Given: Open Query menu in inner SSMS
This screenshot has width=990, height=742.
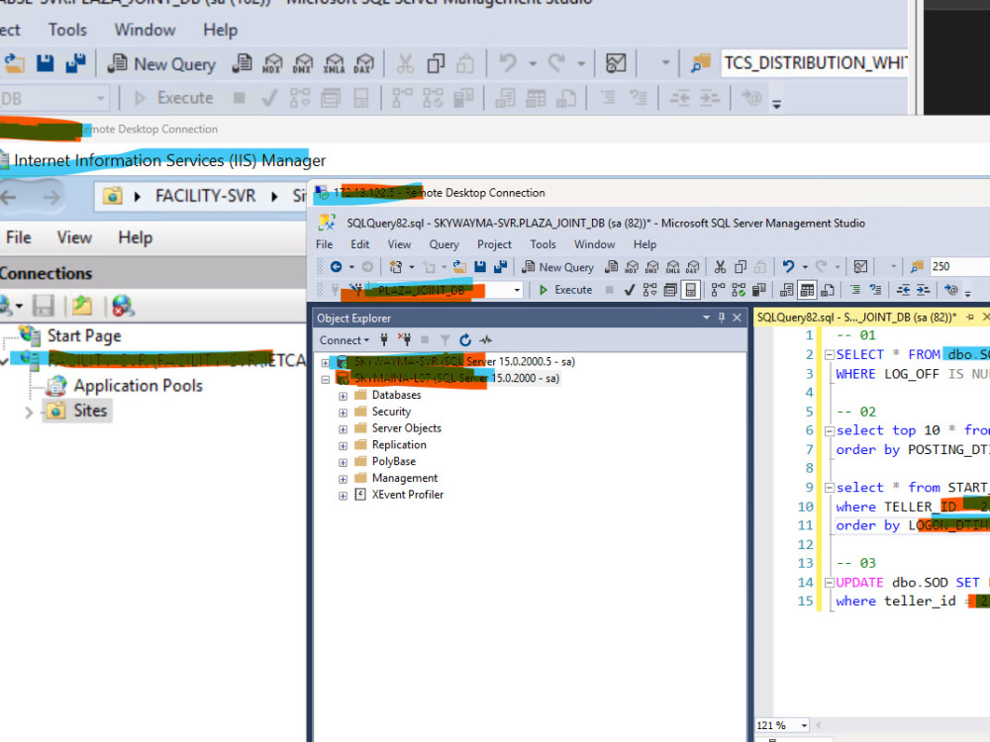Looking at the screenshot, I should [444, 244].
